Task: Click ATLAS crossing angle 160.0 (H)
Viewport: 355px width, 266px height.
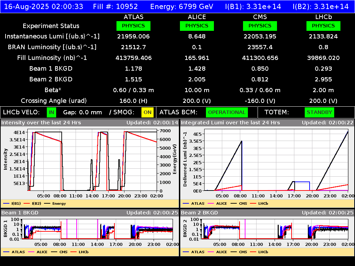Action: point(133,101)
